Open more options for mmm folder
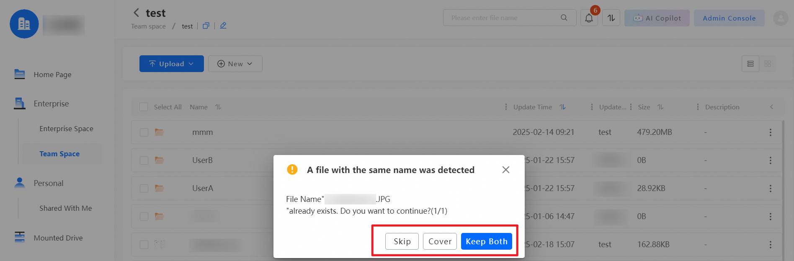The height and width of the screenshot is (261, 794). (x=770, y=132)
